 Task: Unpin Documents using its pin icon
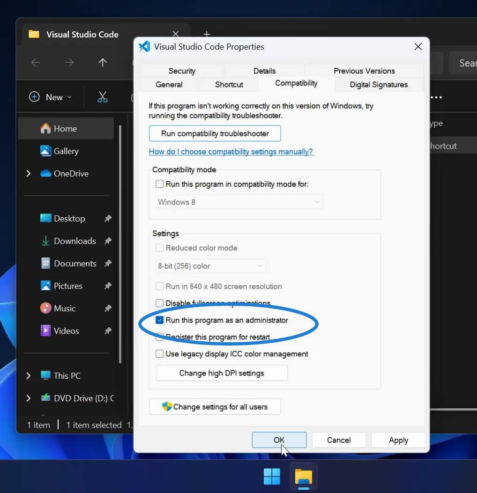(108, 263)
